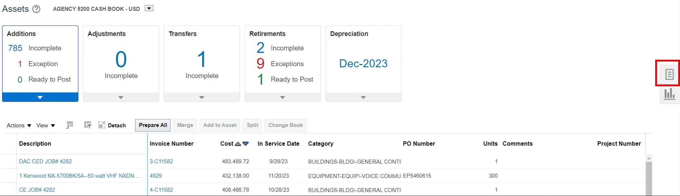Click the Prepare All button
Image resolution: width=680 pixels, height=196 pixels.
pos(153,125)
